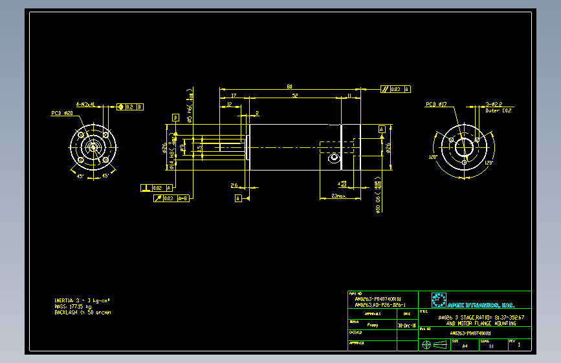The image size is (561, 363).
Task: Click the A4 size value
Action: click(x=465, y=346)
